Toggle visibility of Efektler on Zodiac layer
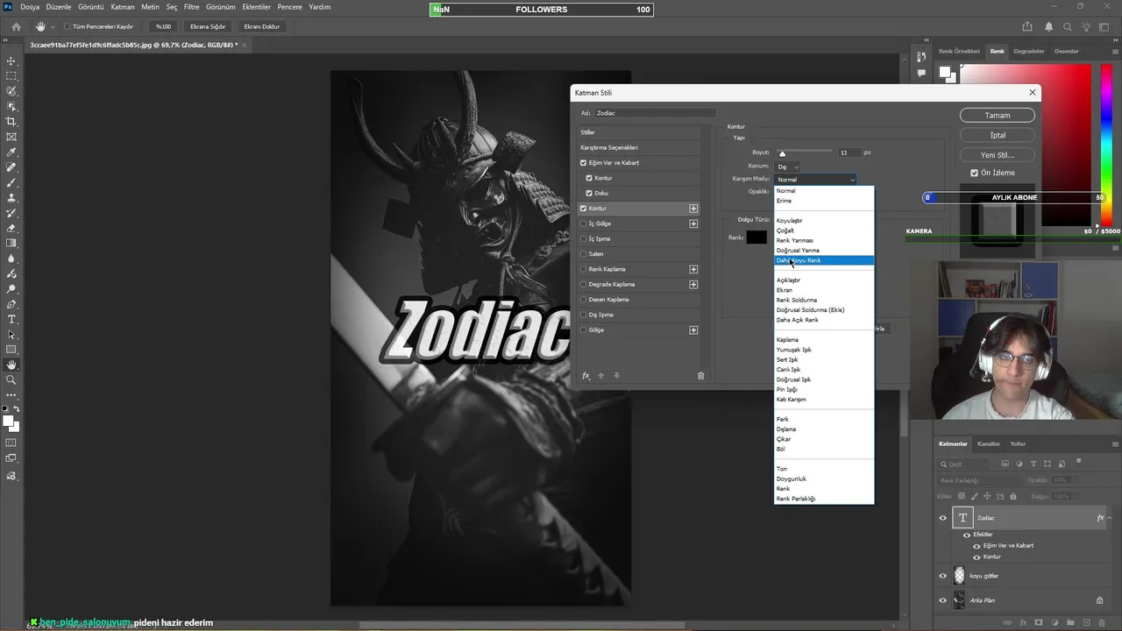Screen dimensions: 1122x631 click(x=967, y=535)
